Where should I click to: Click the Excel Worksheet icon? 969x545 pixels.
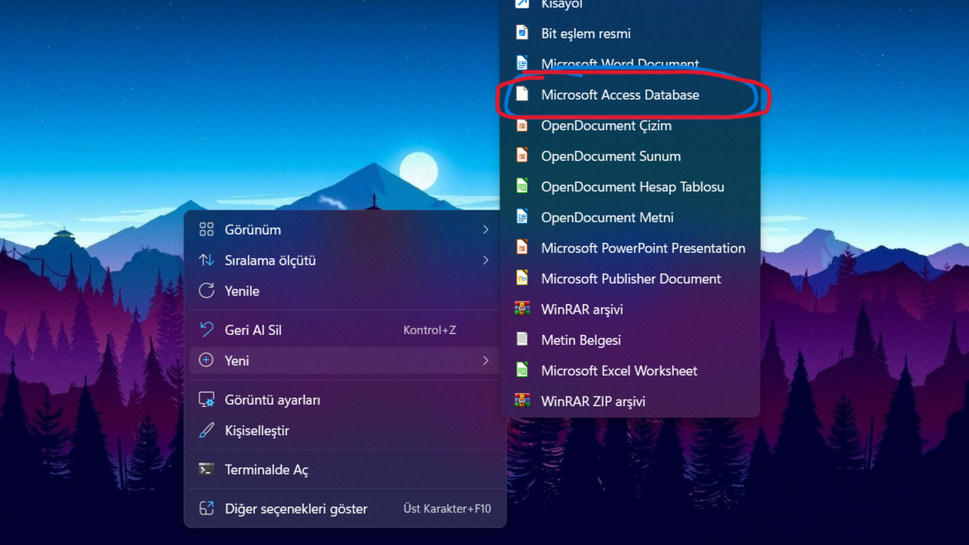point(522,370)
